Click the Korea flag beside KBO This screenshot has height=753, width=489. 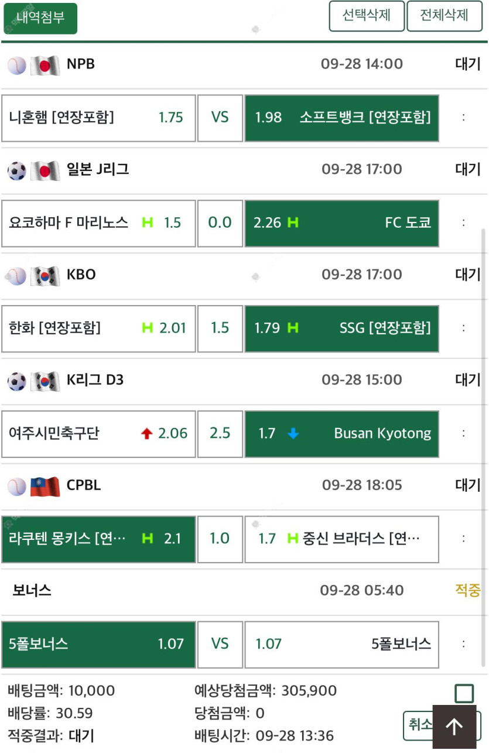(x=45, y=276)
